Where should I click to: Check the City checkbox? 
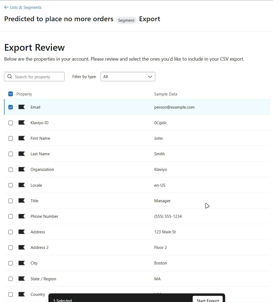11,263
